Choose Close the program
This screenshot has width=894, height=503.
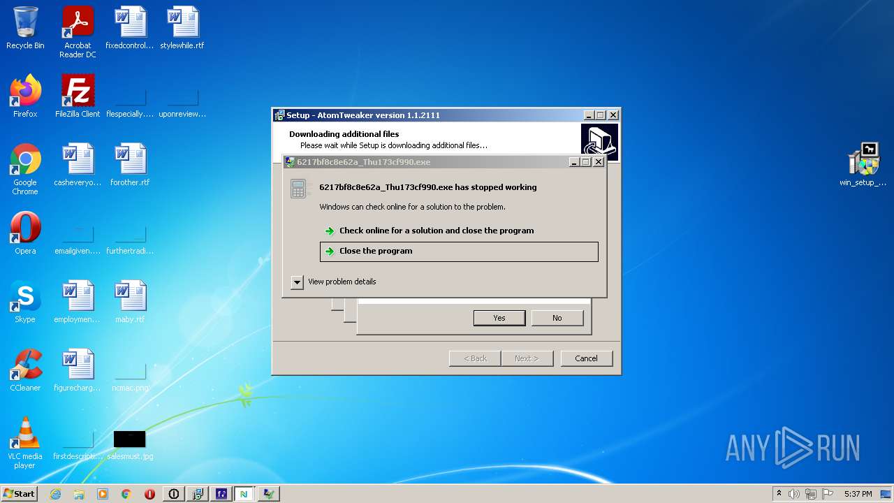[459, 251]
